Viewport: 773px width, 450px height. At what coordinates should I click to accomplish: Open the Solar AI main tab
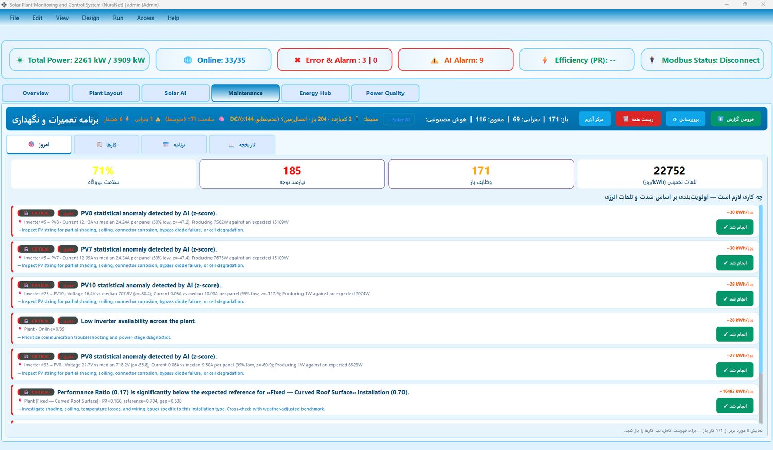coord(176,93)
